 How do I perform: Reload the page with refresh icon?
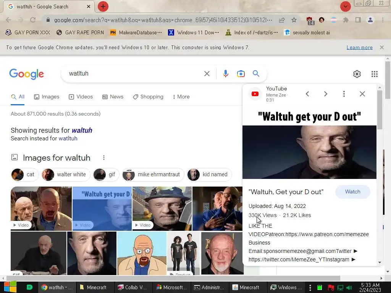click(x=33, y=20)
